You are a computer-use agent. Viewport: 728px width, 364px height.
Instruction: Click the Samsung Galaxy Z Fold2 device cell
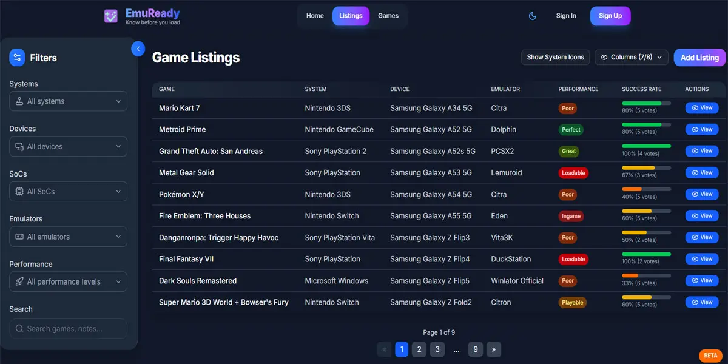pos(431,302)
